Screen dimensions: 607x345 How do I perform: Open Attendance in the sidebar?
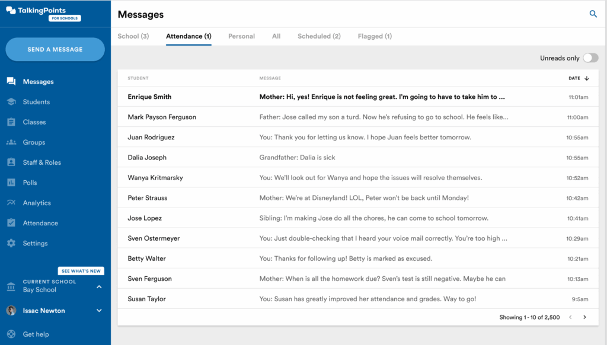pyautogui.click(x=40, y=223)
